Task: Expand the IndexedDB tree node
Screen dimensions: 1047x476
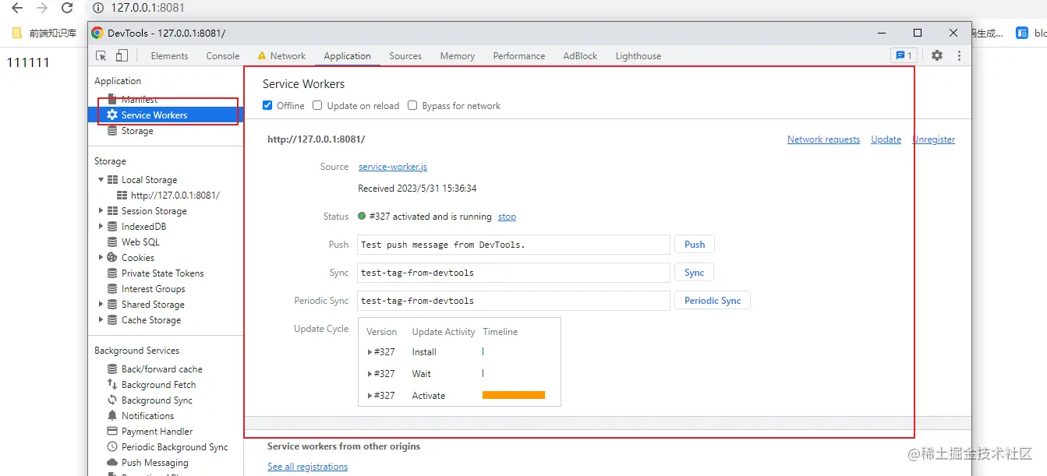Action: point(101,226)
